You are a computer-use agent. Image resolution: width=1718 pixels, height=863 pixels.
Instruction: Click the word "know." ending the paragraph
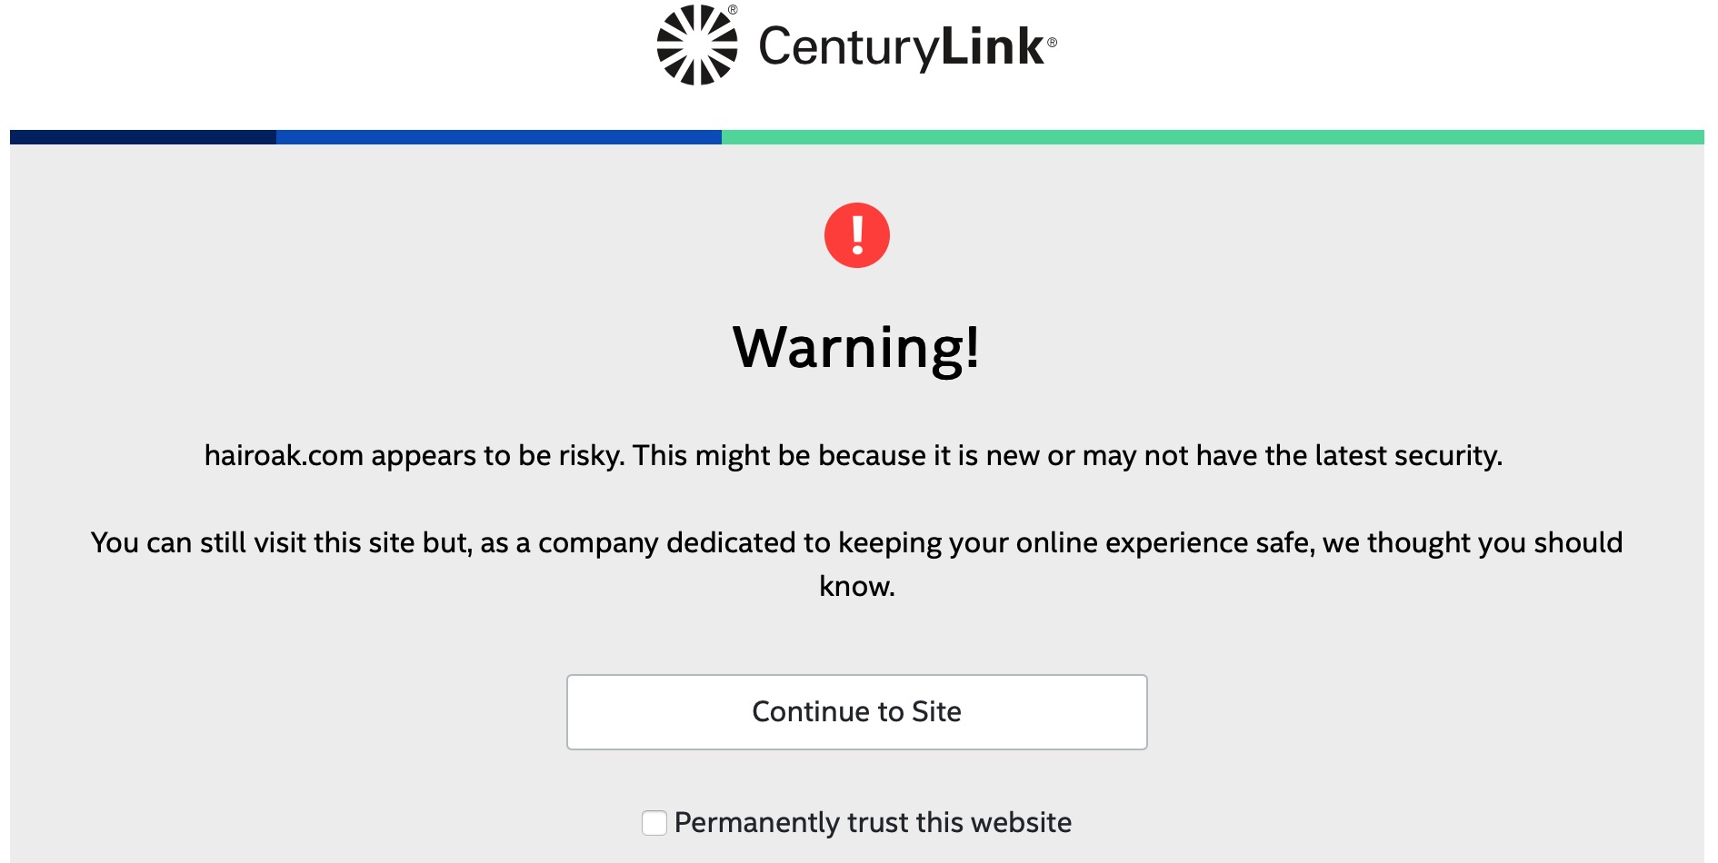[x=856, y=587]
